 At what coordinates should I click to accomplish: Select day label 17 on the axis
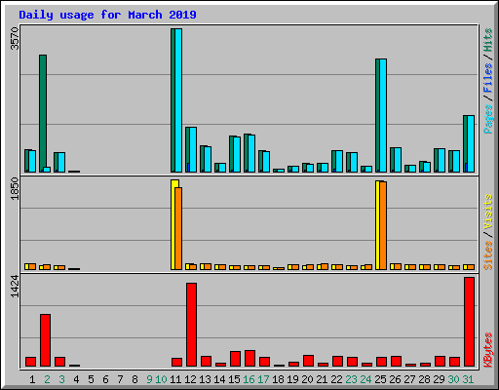(x=263, y=379)
